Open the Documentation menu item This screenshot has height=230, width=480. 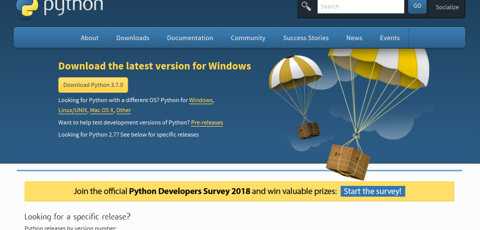click(x=190, y=38)
